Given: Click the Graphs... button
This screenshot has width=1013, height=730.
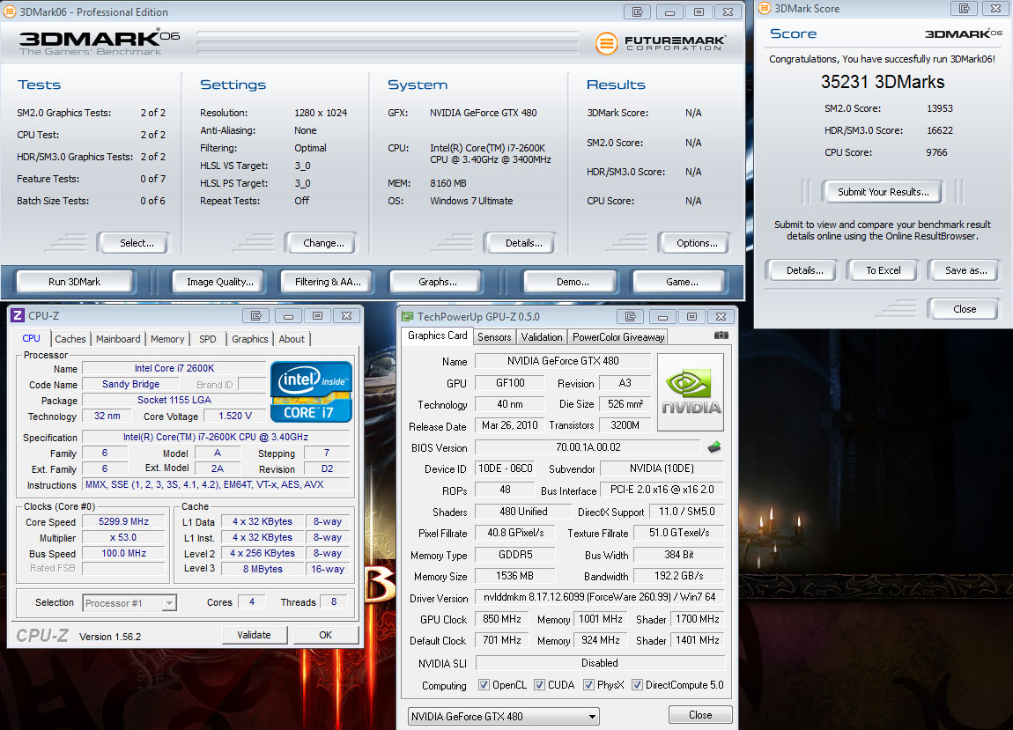Looking at the screenshot, I should coord(438,282).
